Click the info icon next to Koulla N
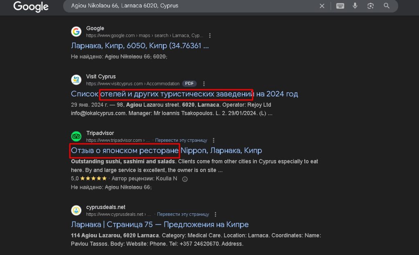This screenshot has width=419, height=255. coord(185,179)
